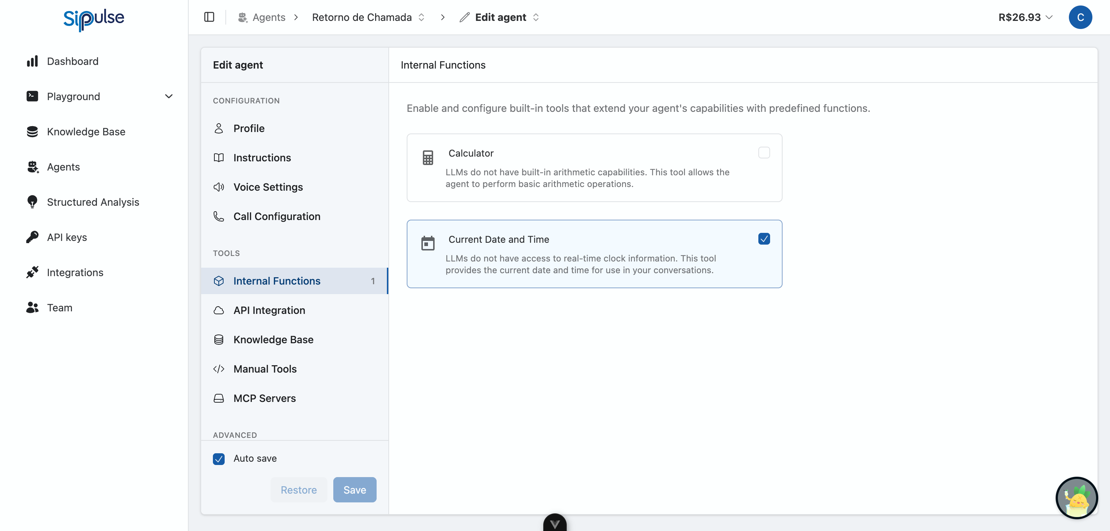Open Integrations from the sidebar
The height and width of the screenshot is (531, 1110).
pos(75,272)
